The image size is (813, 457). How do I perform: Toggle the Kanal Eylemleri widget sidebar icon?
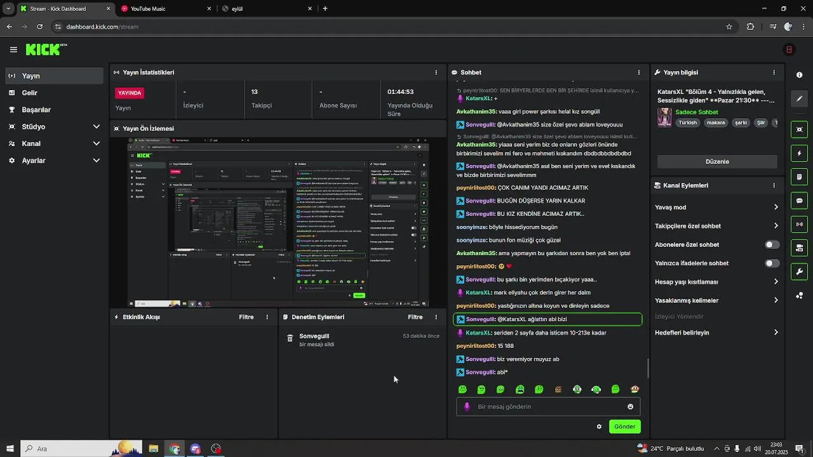point(799,248)
